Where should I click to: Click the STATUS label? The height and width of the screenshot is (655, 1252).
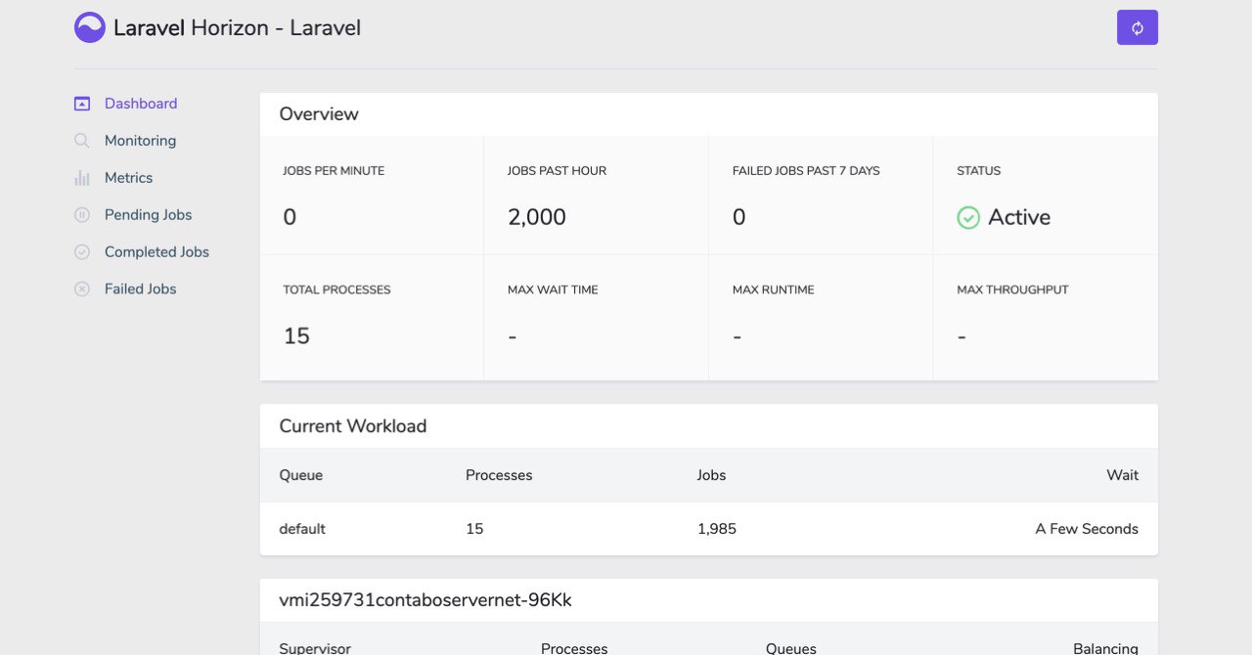979,171
